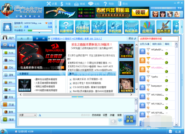Click the user profile avatar picture

point(7,27)
